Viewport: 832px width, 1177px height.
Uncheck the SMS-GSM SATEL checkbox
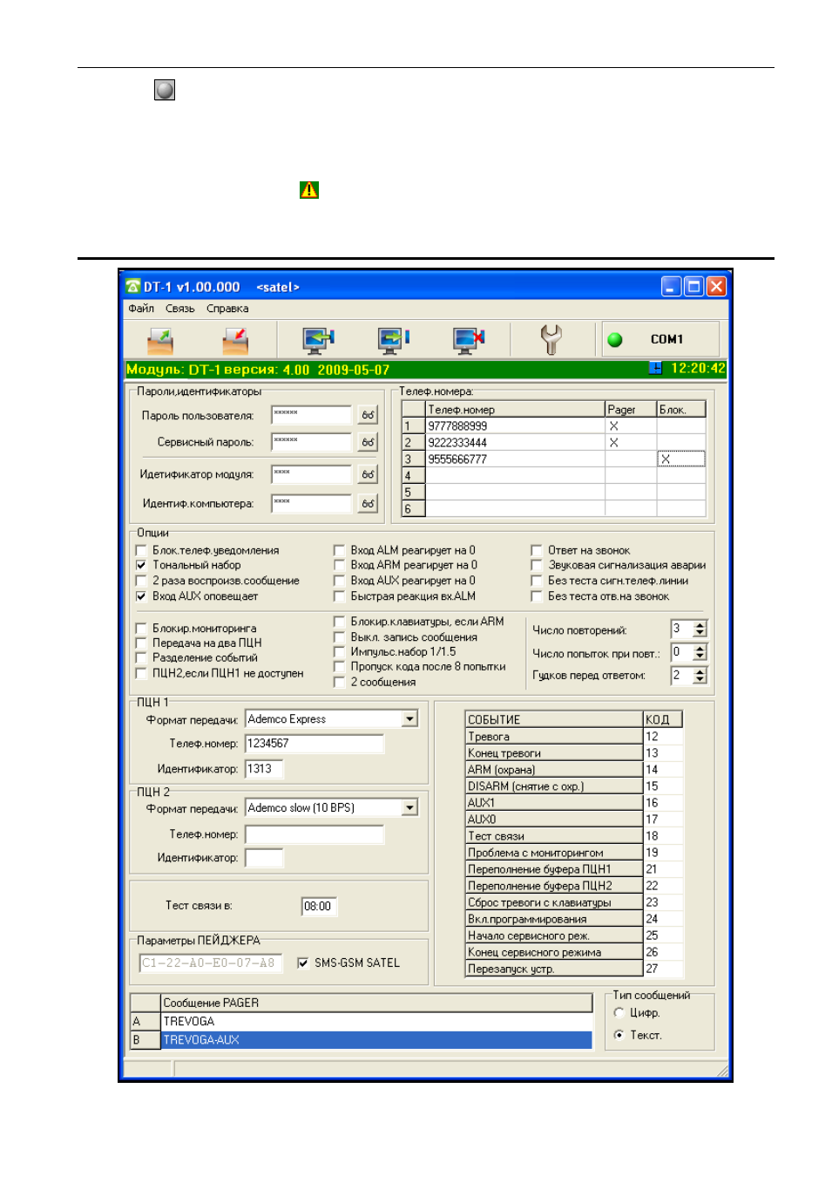coord(303,963)
